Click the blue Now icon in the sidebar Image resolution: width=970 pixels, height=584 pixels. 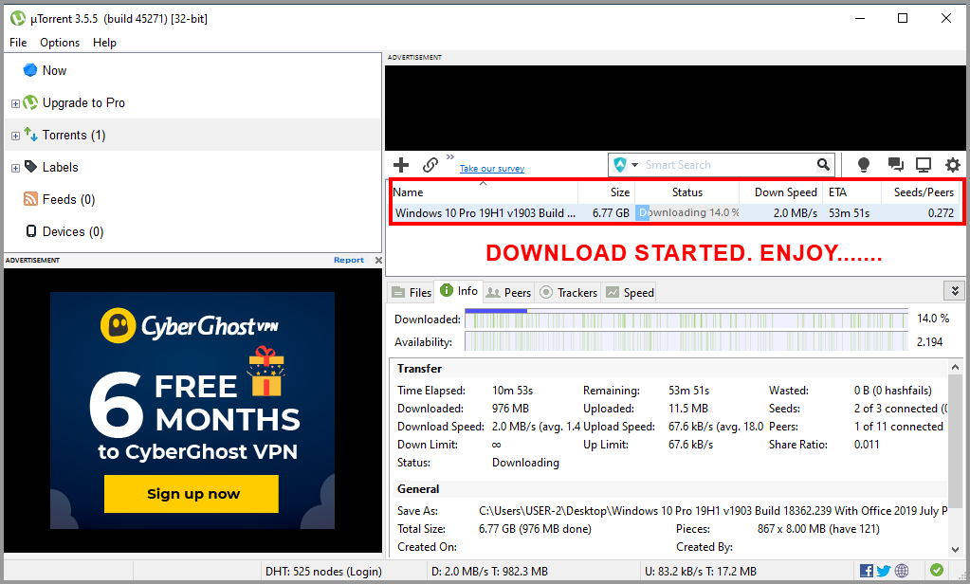[x=30, y=70]
